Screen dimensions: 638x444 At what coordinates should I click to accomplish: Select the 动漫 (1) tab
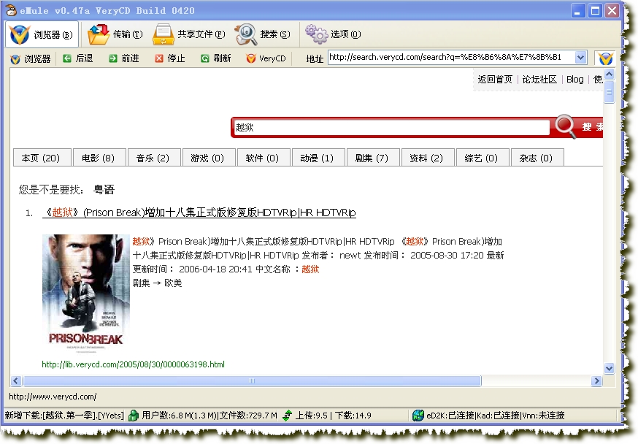tap(317, 158)
